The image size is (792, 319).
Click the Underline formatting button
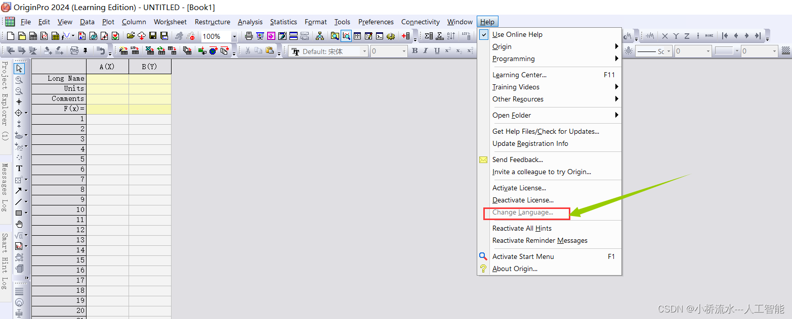tap(437, 51)
